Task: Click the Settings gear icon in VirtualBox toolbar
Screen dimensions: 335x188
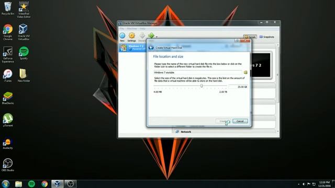Action: click(x=131, y=37)
